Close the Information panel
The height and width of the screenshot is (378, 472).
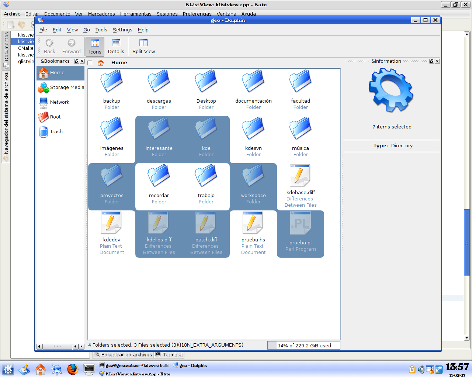[437, 61]
